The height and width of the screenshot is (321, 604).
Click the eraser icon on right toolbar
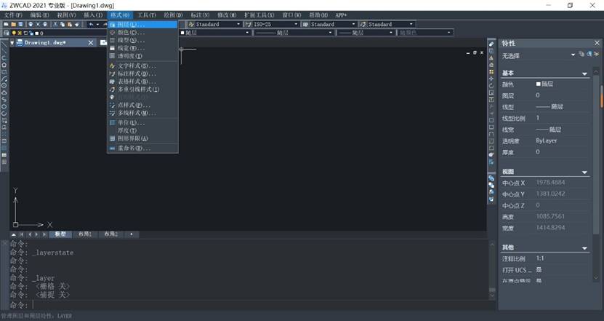click(x=491, y=45)
